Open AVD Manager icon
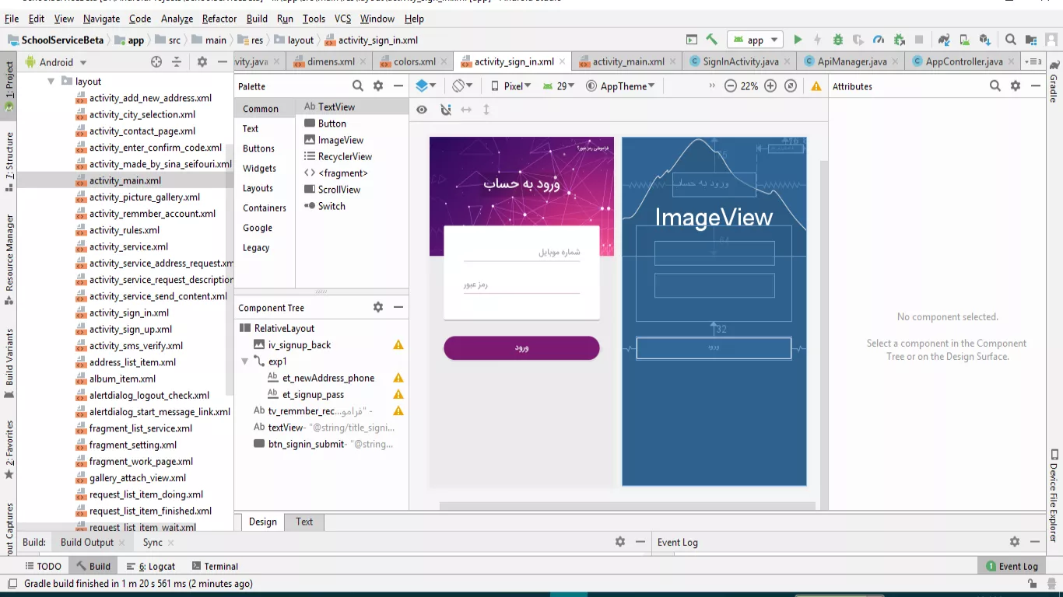1063x597 pixels. [x=964, y=40]
